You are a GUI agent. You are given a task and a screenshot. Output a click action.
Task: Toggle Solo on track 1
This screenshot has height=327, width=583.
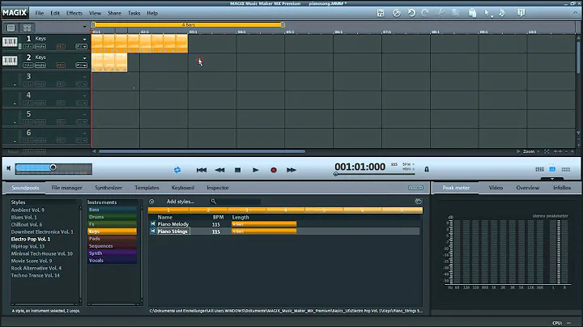[28, 46]
